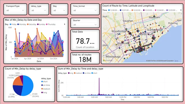Select medium in the pie chart legend
Viewport: 185px width, 104px height.
point(46,89)
